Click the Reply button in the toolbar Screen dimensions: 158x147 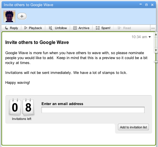click(11, 28)
